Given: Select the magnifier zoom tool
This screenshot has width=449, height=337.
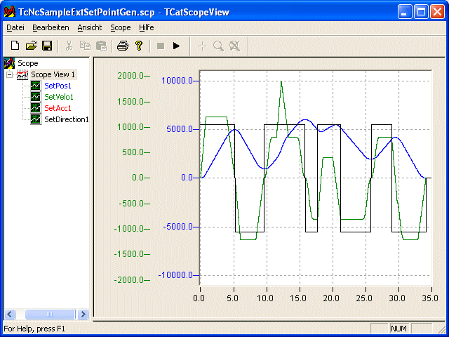Looking at the screenshot, I should pos(218,46).
